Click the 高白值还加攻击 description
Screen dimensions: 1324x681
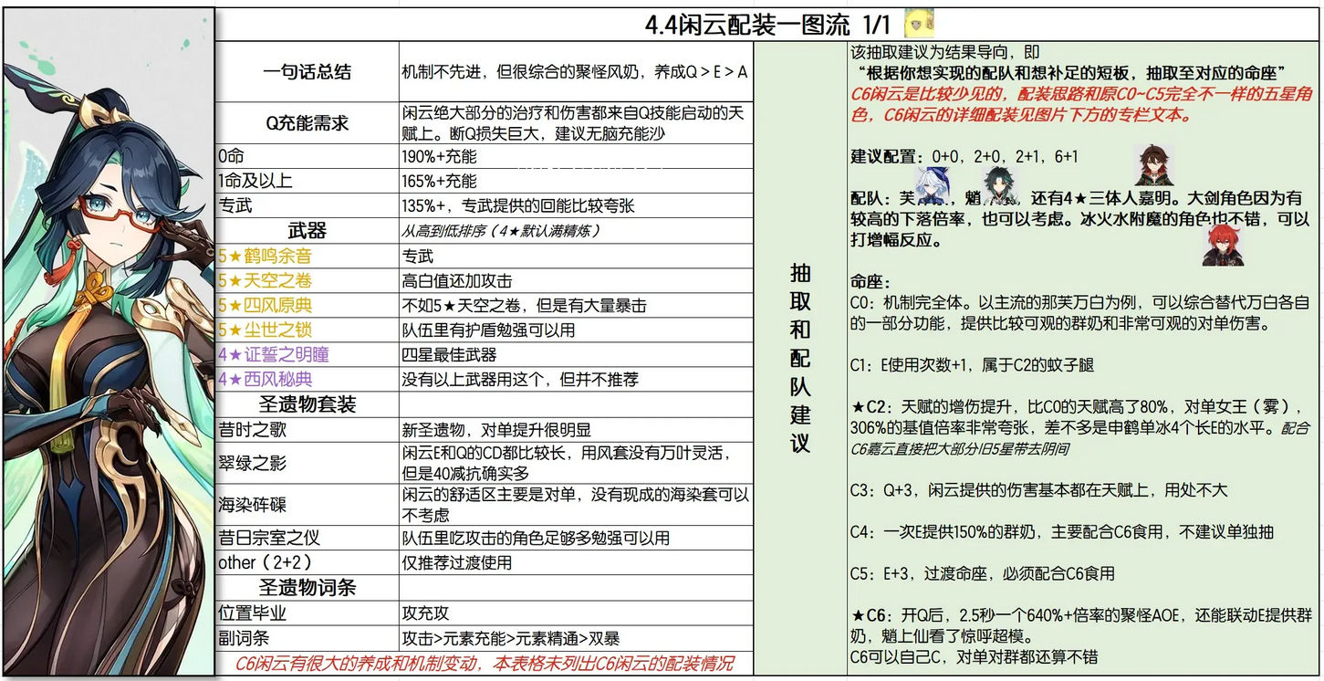[576, 280]
